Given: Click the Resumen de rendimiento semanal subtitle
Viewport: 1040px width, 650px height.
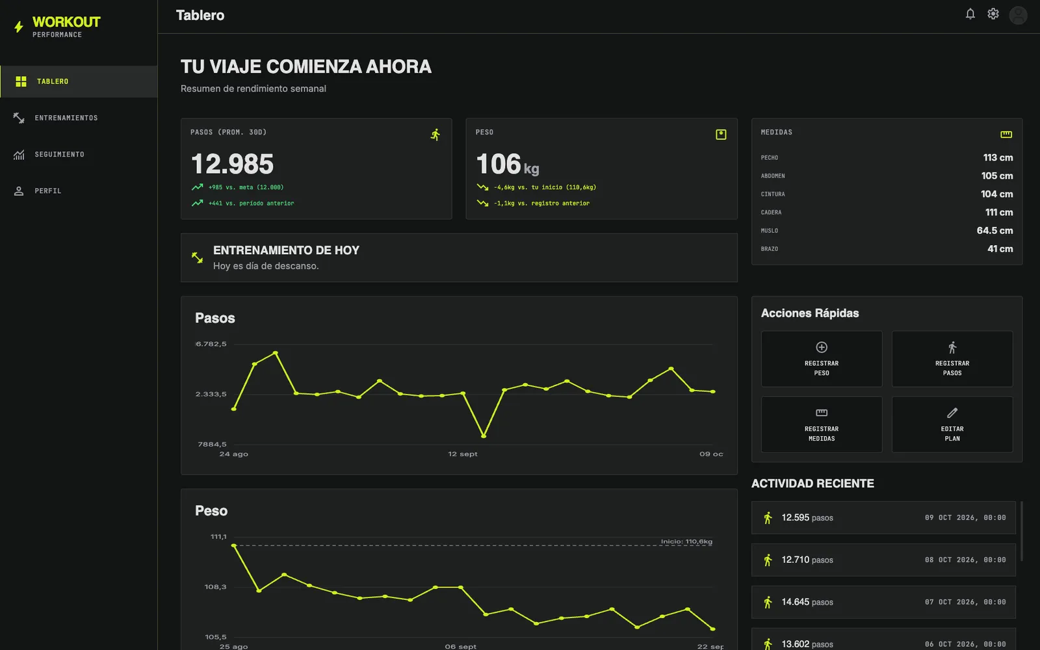Looking at the screenshot, I should [x=253, y=88].
